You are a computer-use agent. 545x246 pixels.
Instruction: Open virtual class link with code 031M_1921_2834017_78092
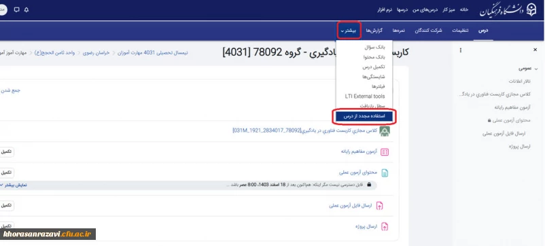[305, 130]
